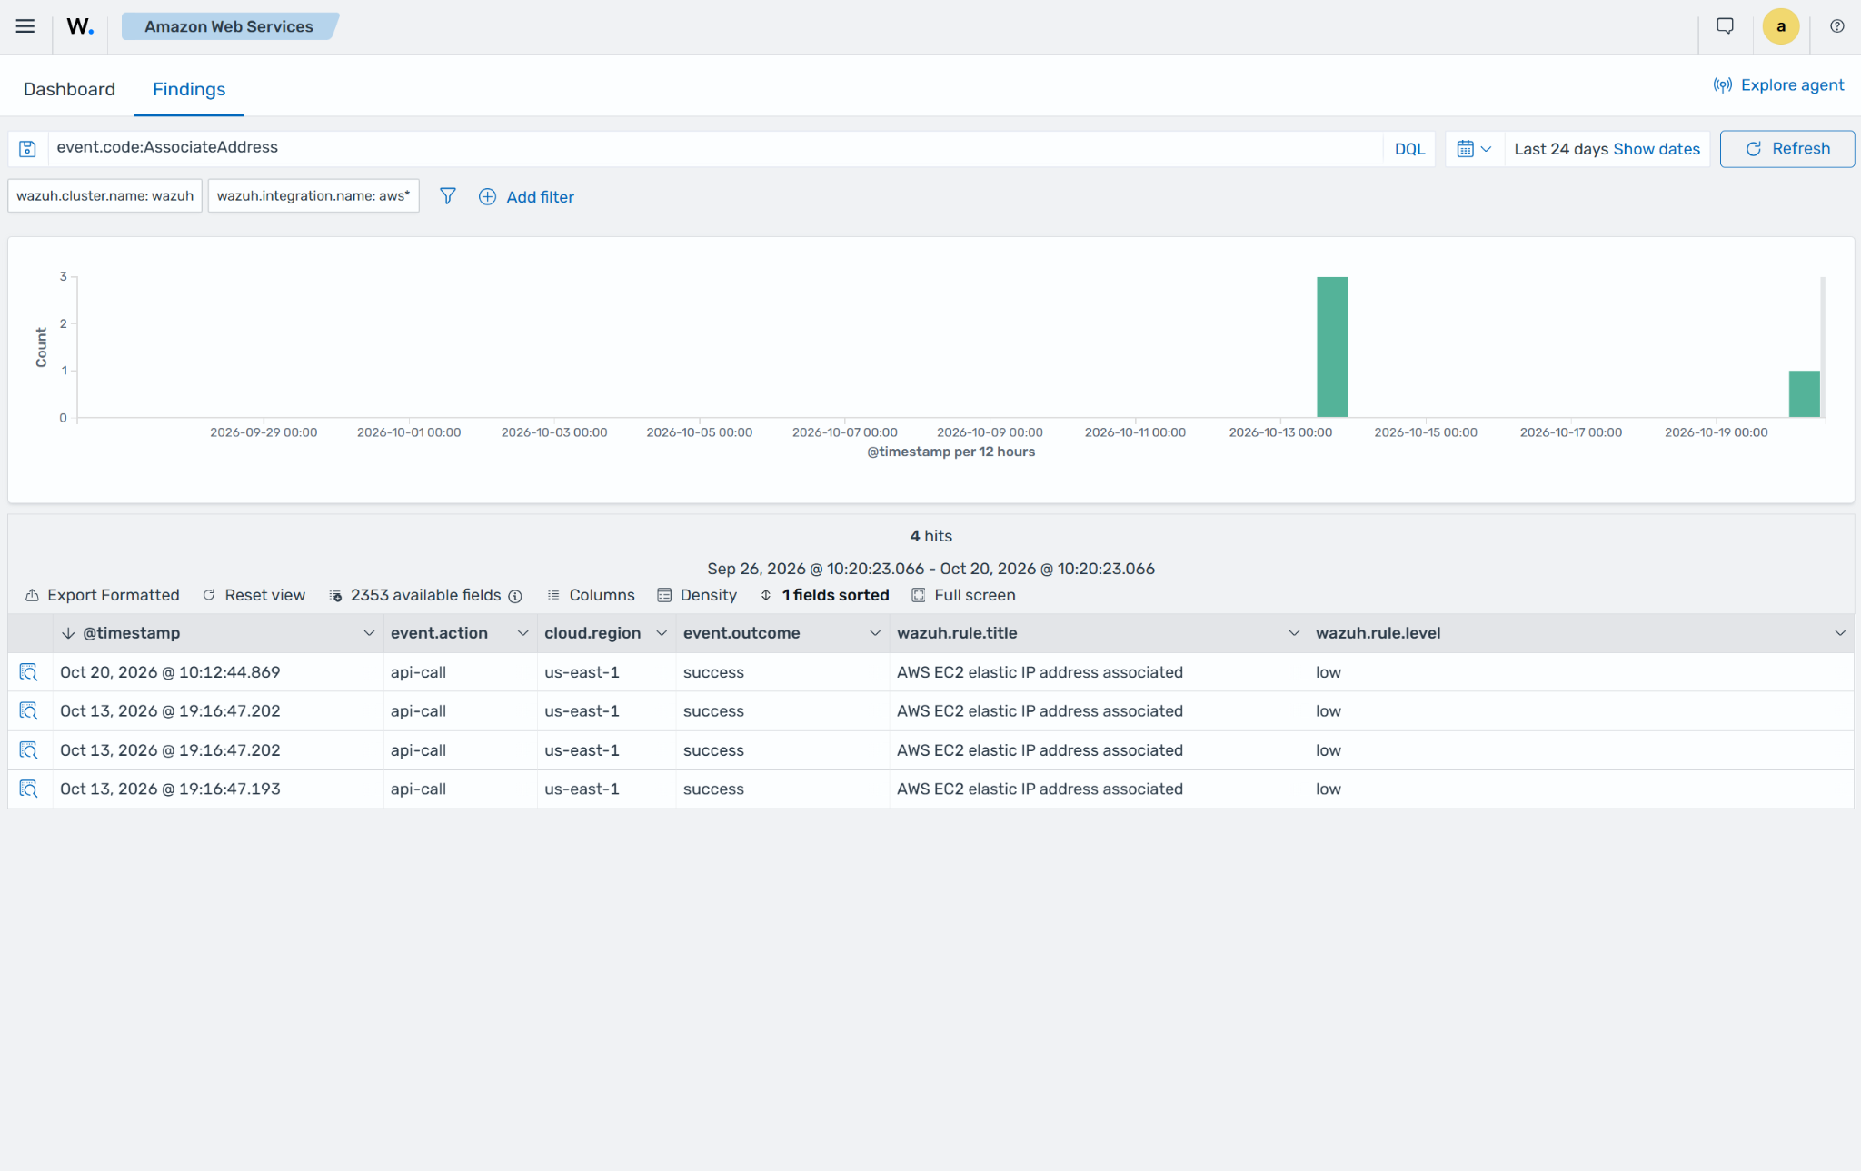Expand cloud.region column options chevron

point(662,633)
